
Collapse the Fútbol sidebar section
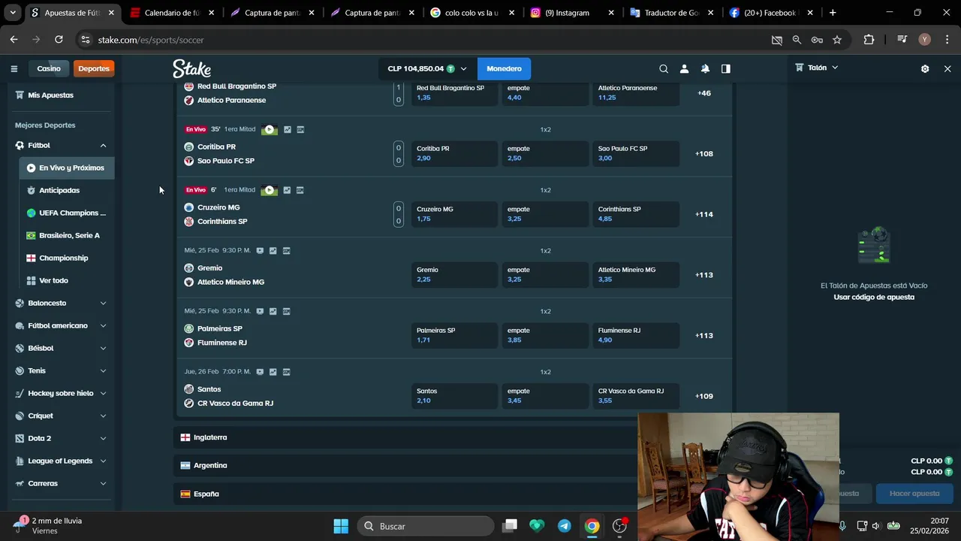pyautogui.click(x=103, y=145)
